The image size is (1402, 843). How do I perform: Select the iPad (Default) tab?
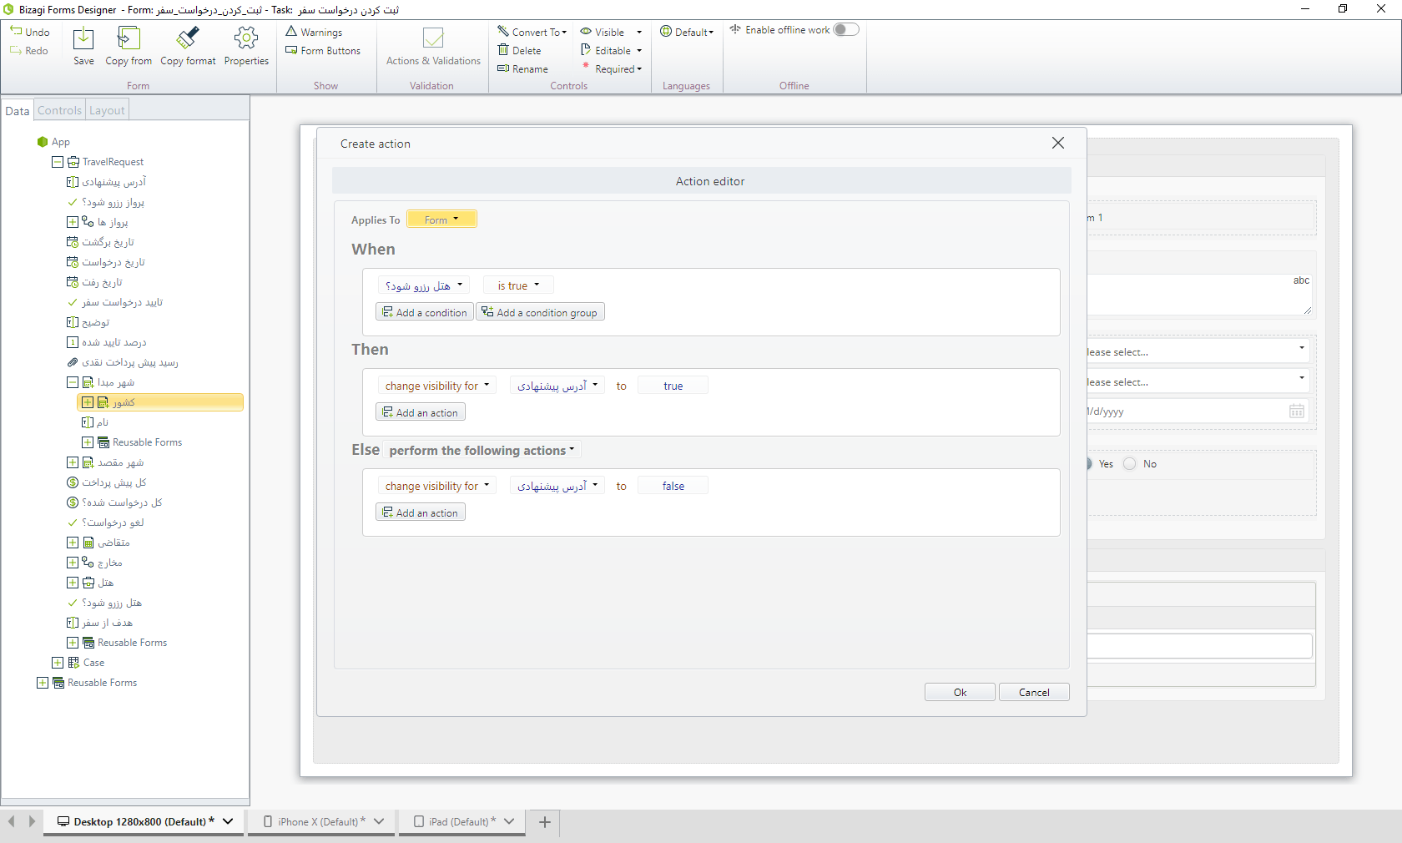462,822
